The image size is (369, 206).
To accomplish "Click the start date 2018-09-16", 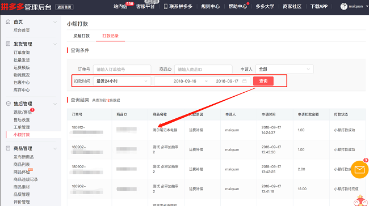I will pos(184,81).
